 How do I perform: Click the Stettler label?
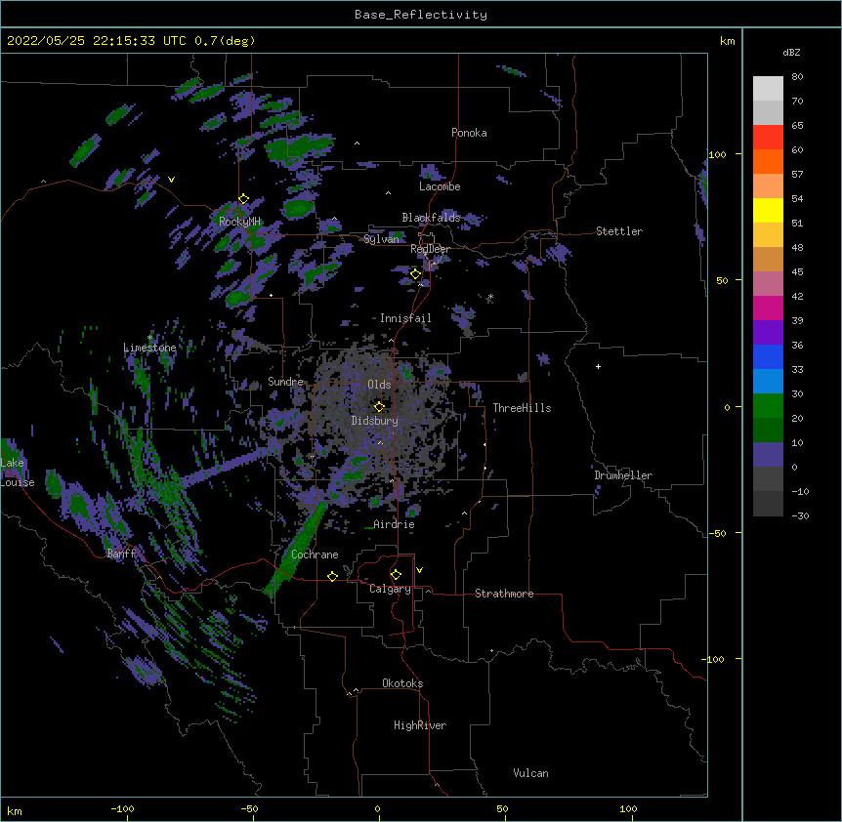[x=619, y=231]
